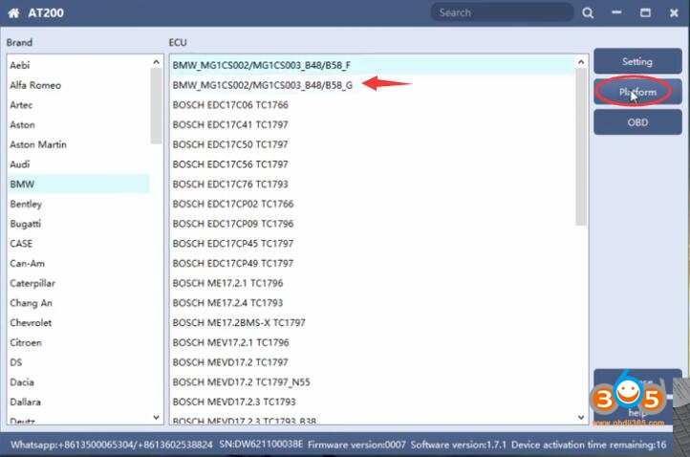This screenshot has height=457, width=690.
Task: Select BOSCH ME17.2.1 TC1796
Action: 373,283
